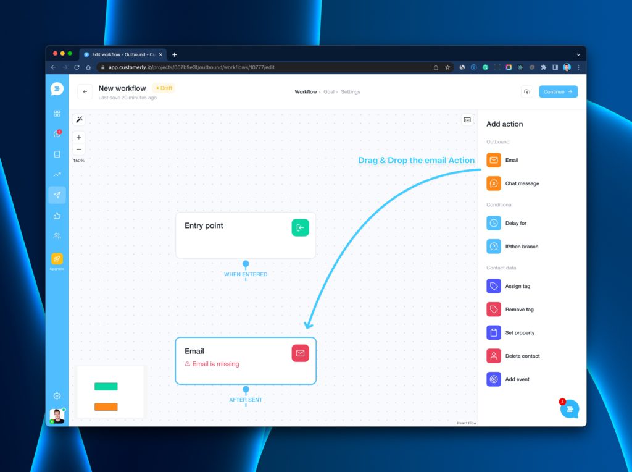The height and width of the screenshot is (472, 632).
Task: Toggle the keyboard shortcuts icon on canvas
Action: pos(467,120)
